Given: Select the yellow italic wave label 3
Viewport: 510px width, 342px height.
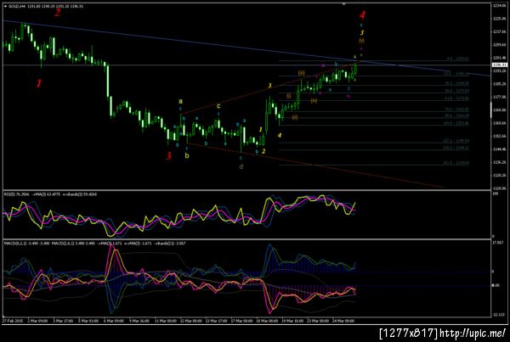Looking at the screenshot, I should pos(269,86).
